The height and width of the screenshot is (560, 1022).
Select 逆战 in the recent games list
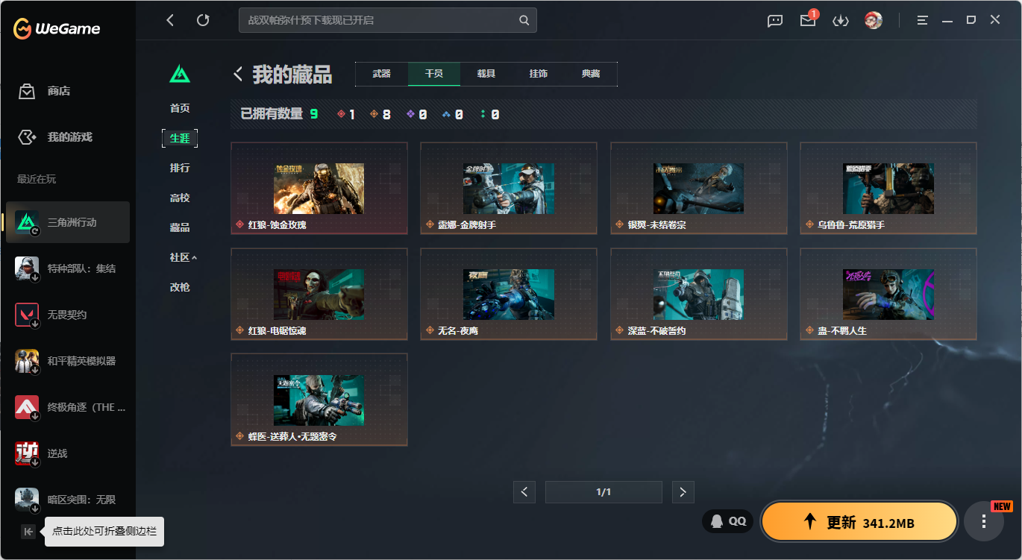68,453
